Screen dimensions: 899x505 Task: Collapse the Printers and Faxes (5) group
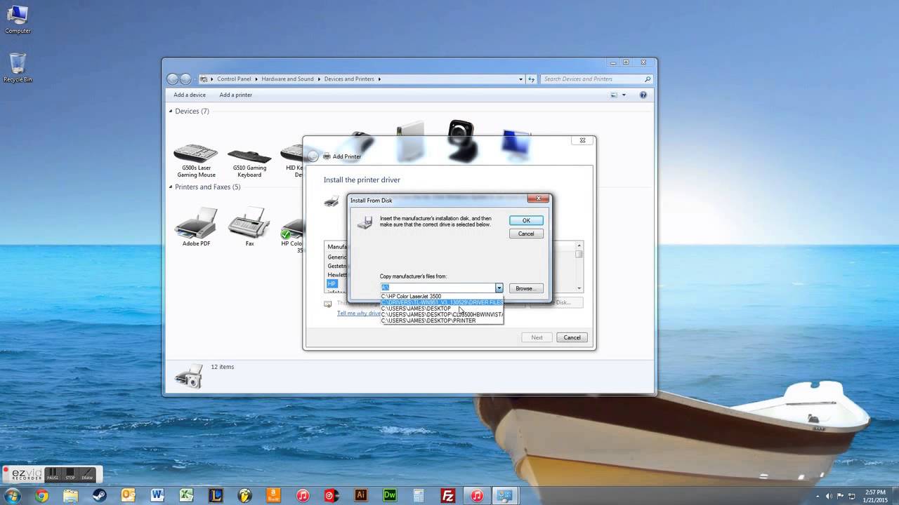[x=171, y=187]
